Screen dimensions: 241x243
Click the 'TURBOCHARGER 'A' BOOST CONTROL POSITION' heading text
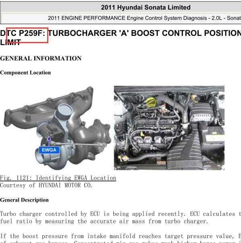[x=145, y=33]
